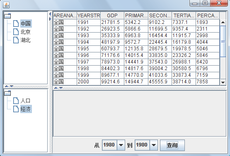
Task: Click the cell 22445.4
Action: pos(160,42)
